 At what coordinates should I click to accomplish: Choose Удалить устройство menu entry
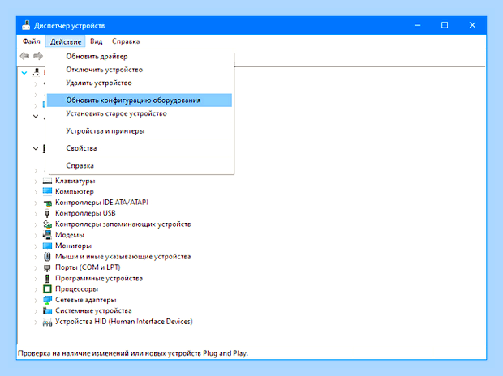pyautogui.click(x=140, y=83)
